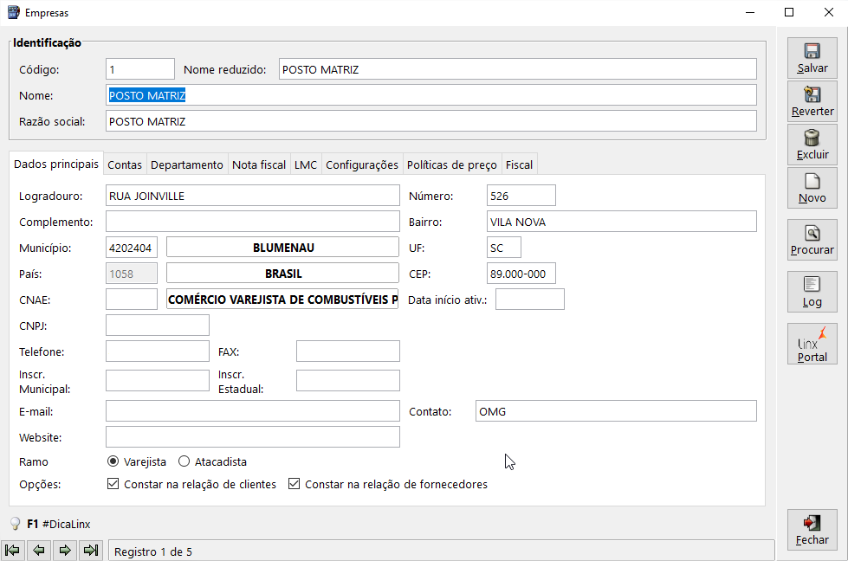Go to the next record
Screen dimensions: 848x561
click(x=65, y=551)
